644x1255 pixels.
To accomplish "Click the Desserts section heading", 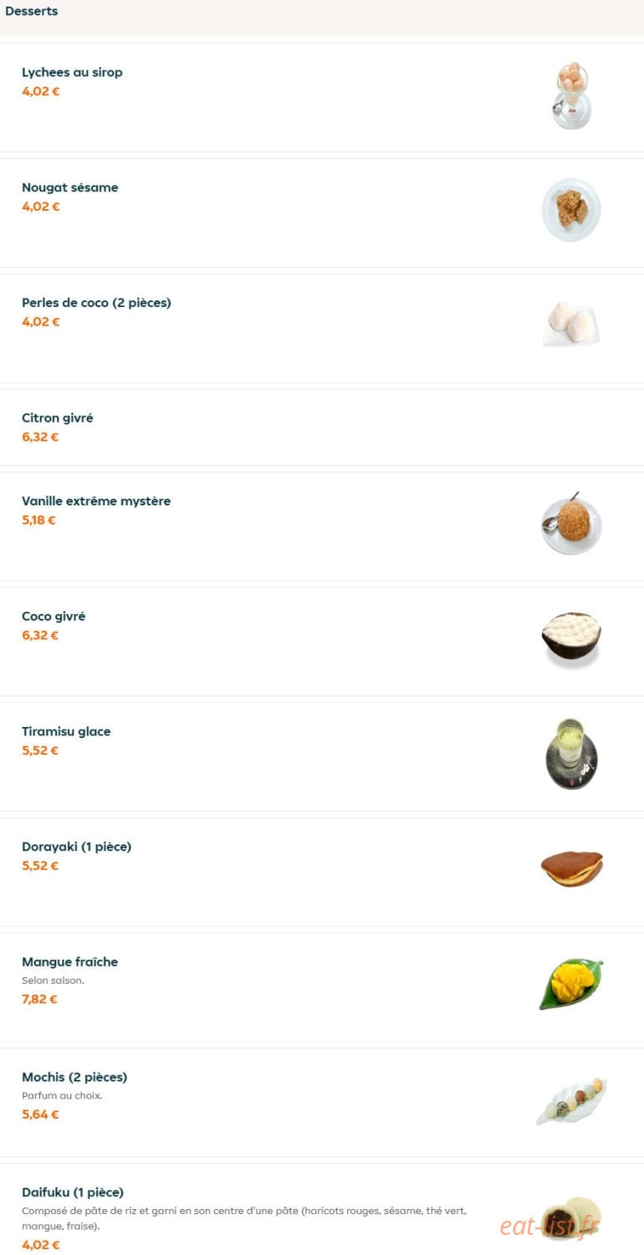I will tap(32, 12).
